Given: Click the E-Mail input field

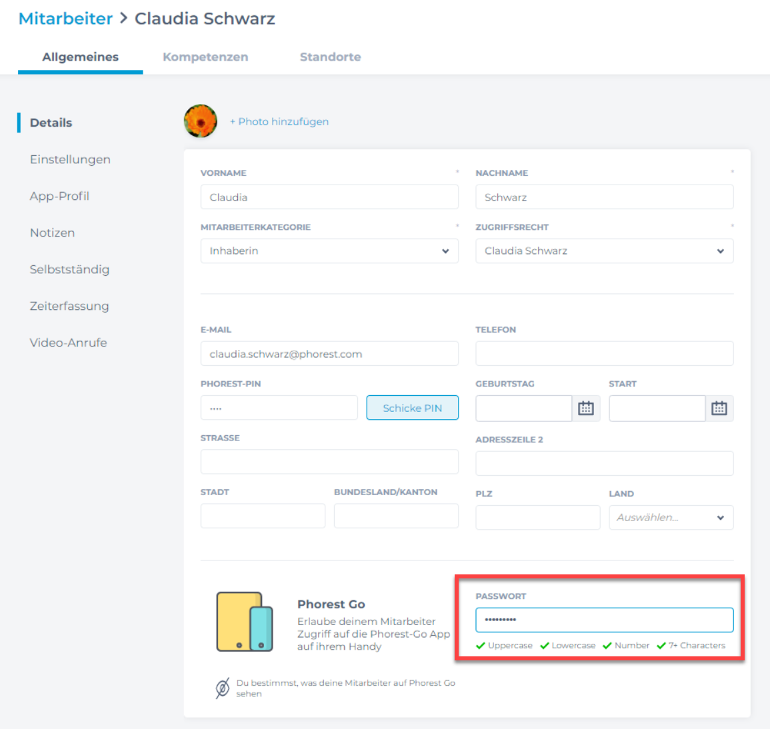Looking at the screenshot, I should point(329,354).
